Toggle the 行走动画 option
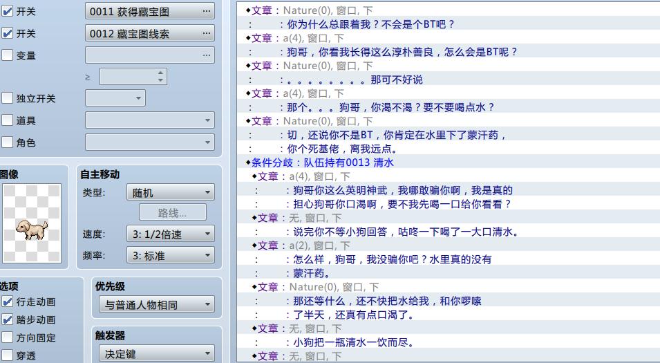This screenshot has height=363, width=660. point(7,301)
